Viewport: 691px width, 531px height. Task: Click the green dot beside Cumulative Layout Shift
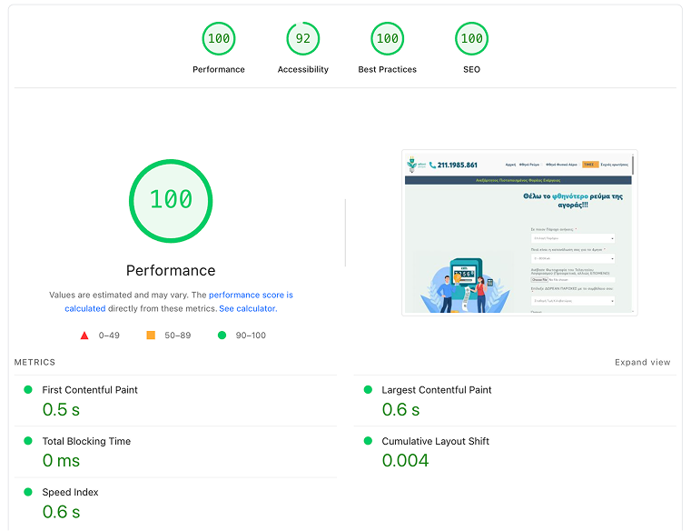(368, 441)
